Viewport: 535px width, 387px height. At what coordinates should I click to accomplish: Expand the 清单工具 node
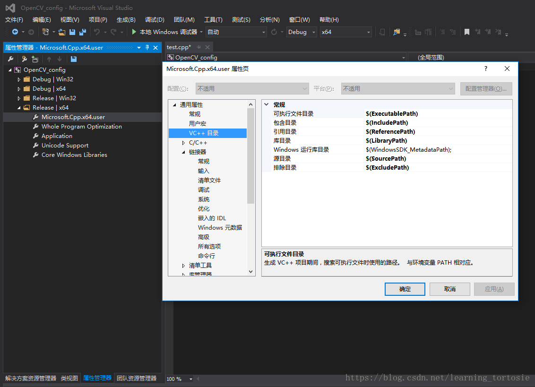click(x=183, y=266)
